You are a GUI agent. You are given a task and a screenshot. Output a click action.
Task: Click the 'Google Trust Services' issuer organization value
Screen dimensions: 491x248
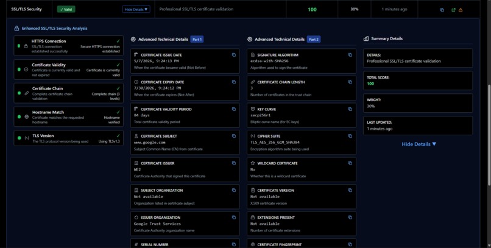157,224
